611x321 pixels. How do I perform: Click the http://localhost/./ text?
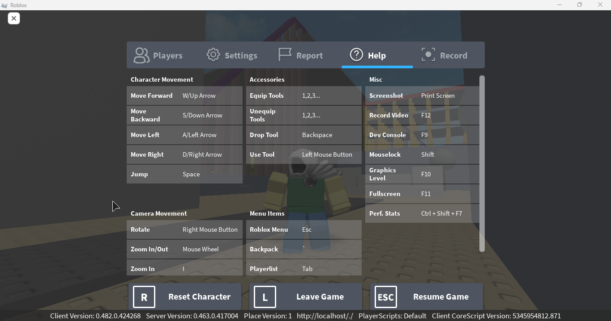pyautogui.click(x=325, y=316)
